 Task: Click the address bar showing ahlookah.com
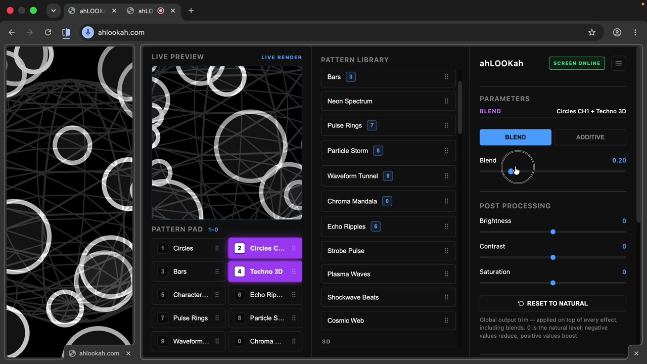coord(341,32)
